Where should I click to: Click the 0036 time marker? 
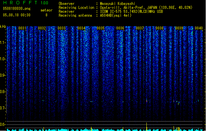tap(120, 28)
